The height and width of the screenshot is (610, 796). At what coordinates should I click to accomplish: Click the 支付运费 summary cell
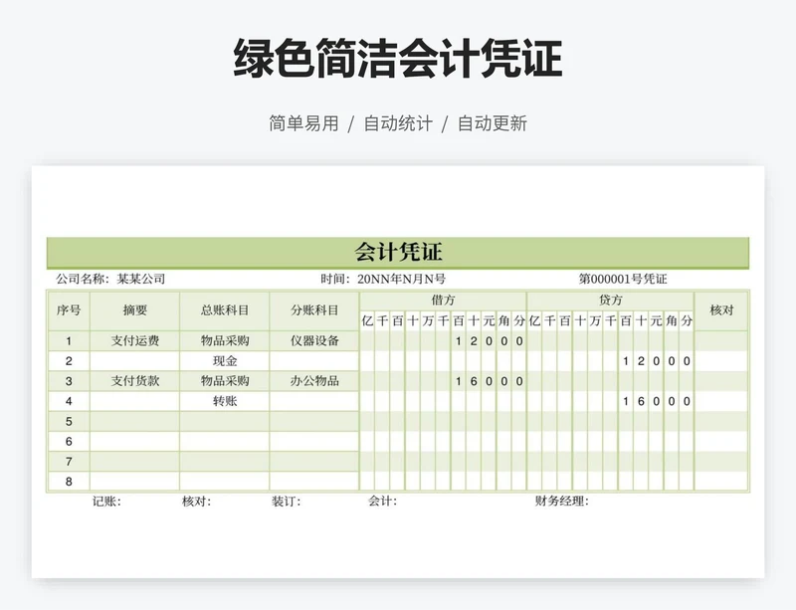135,340
